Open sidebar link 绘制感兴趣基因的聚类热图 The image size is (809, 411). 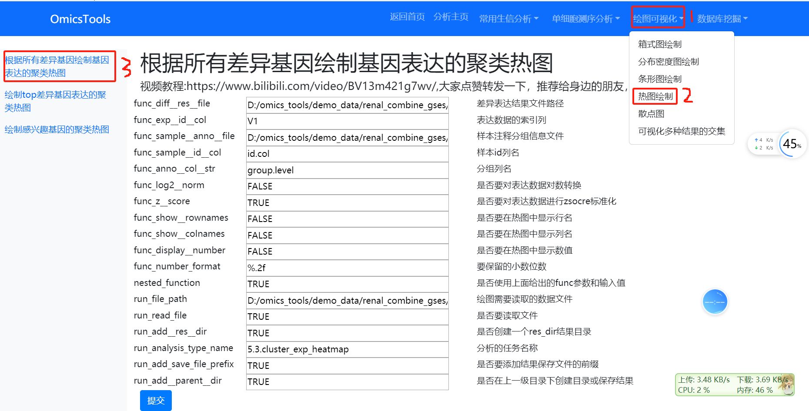point(57,129)
